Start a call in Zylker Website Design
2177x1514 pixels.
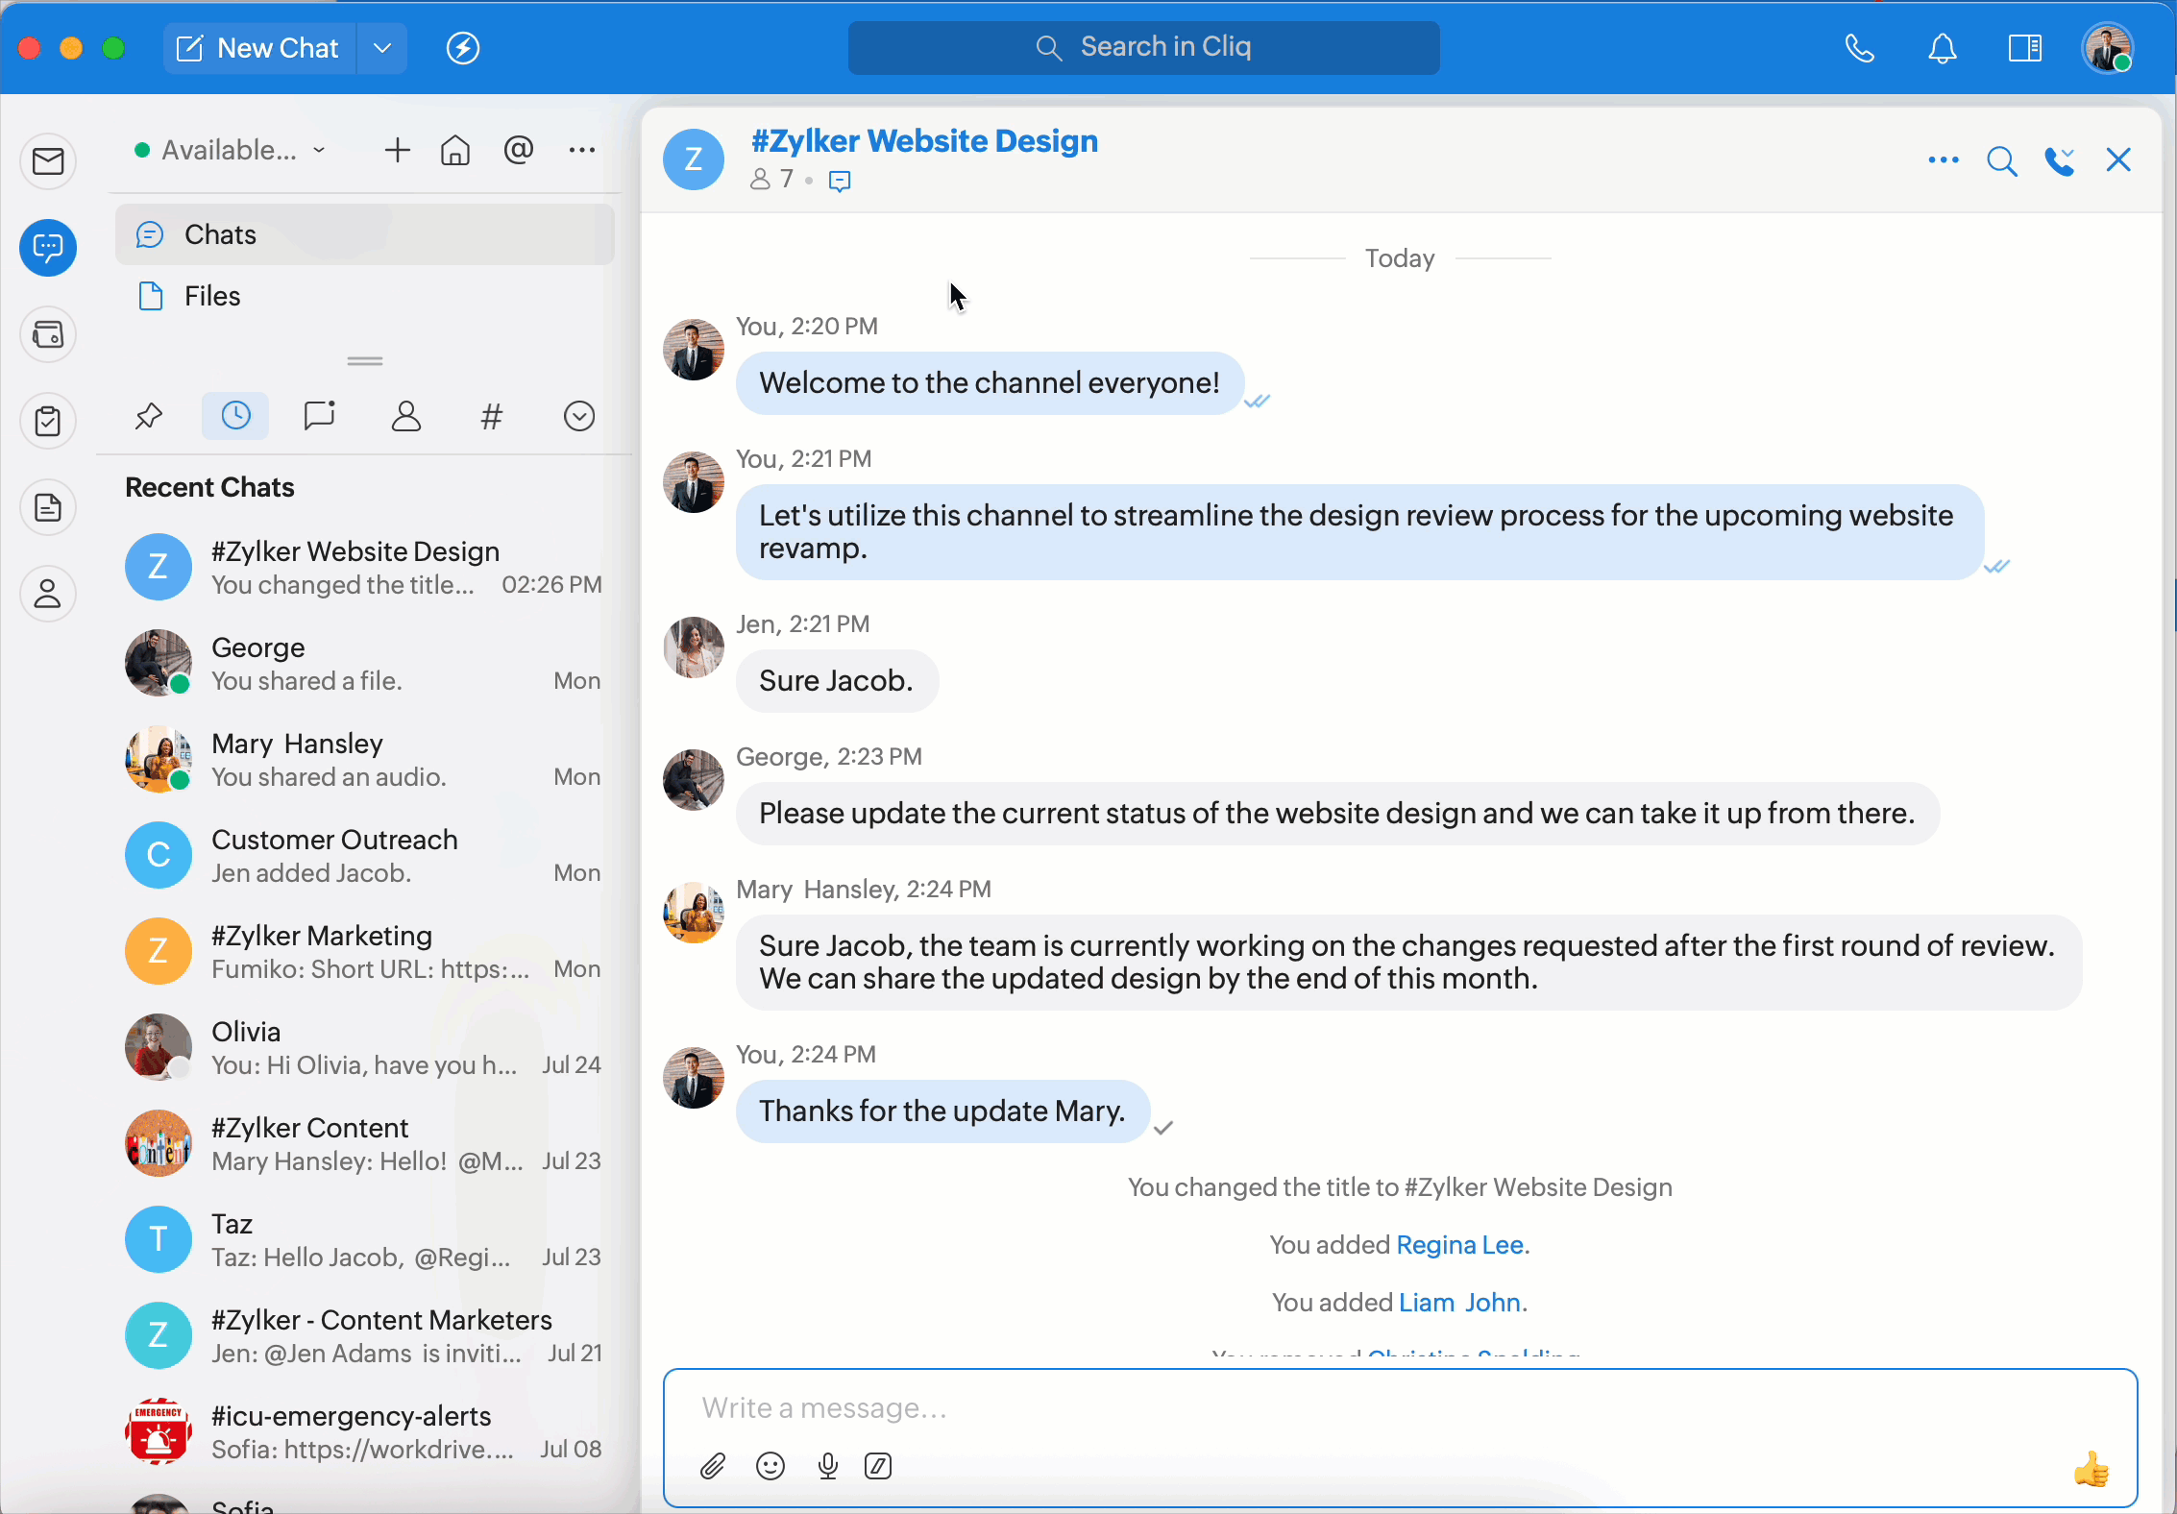click(x=2059, y=160)
